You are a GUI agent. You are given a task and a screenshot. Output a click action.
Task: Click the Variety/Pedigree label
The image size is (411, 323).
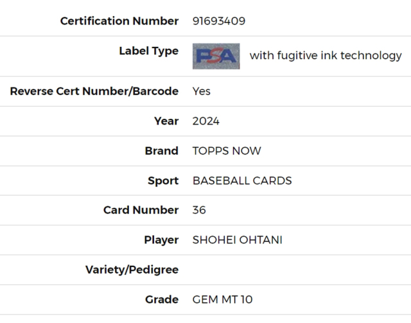coord(132,270)
